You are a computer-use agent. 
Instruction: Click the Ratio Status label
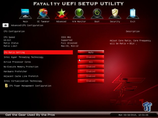[x=11, y=43]
